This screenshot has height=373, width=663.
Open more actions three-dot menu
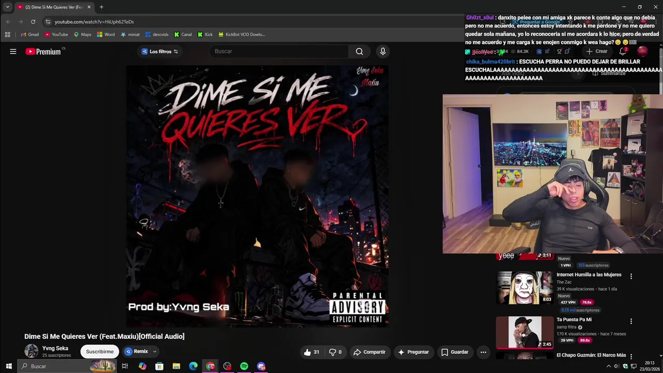pos(483,352)
